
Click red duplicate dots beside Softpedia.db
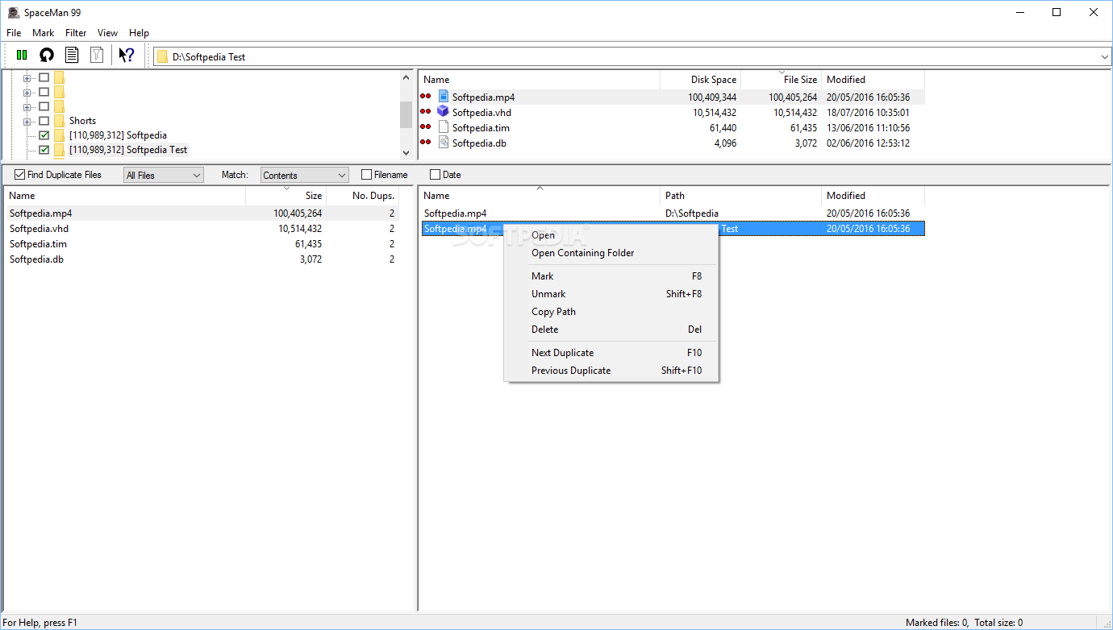click(x=426, y=143)
